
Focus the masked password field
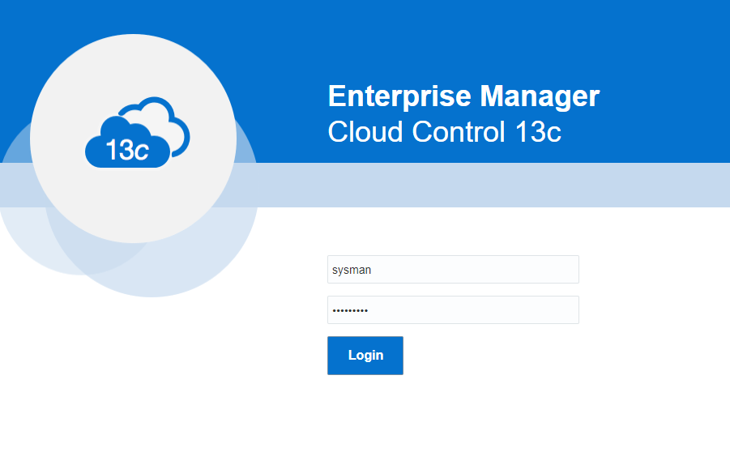453,310
